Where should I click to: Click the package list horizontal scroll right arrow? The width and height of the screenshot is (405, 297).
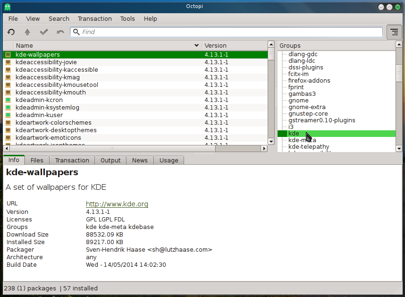tap(264, 148)
